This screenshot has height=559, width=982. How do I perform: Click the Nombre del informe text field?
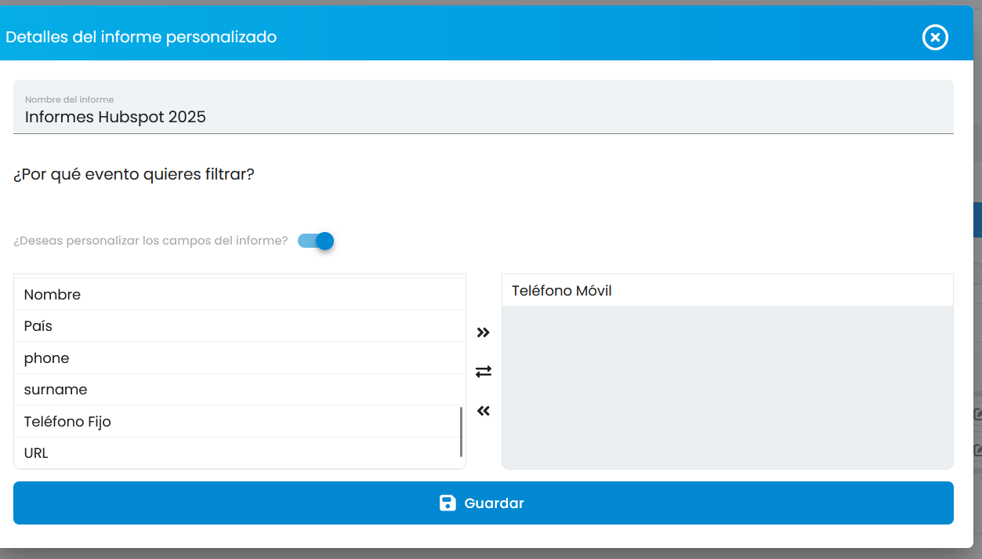click(483, 117)
